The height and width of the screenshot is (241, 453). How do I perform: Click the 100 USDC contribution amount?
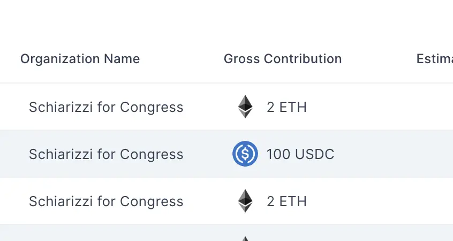pos(300,154)
